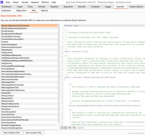Viewport: 145px width, 135px height.
Task: Open the Burp menu
Action: point(8,2)
